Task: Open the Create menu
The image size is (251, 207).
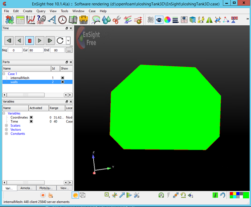Action: click(x=27, y=11)
